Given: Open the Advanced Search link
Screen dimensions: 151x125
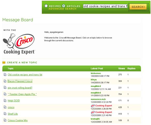Looking at the screenshot, I should tap(62, 9).
